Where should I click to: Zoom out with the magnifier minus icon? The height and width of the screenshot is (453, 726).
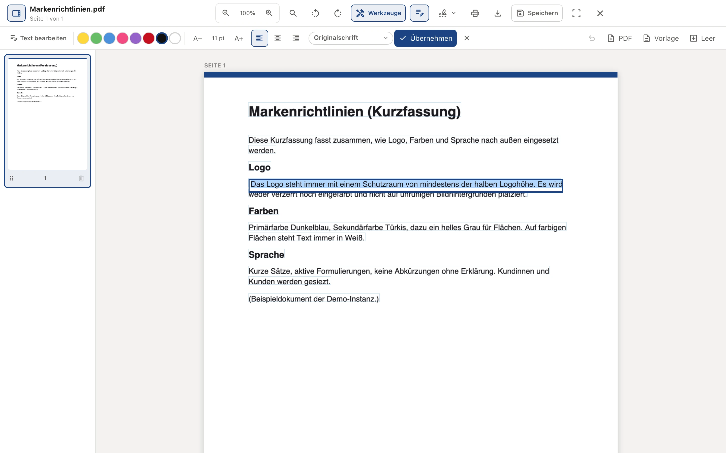[226, 13]
